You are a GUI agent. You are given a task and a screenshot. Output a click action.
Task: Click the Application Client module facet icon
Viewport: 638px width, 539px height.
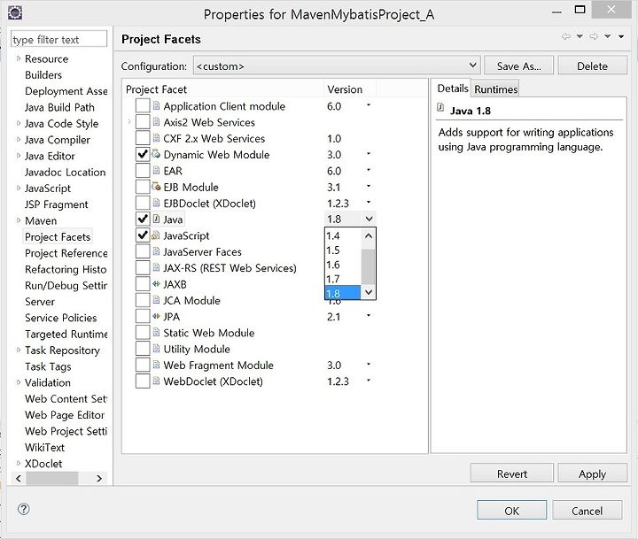[x=156, y=105]
